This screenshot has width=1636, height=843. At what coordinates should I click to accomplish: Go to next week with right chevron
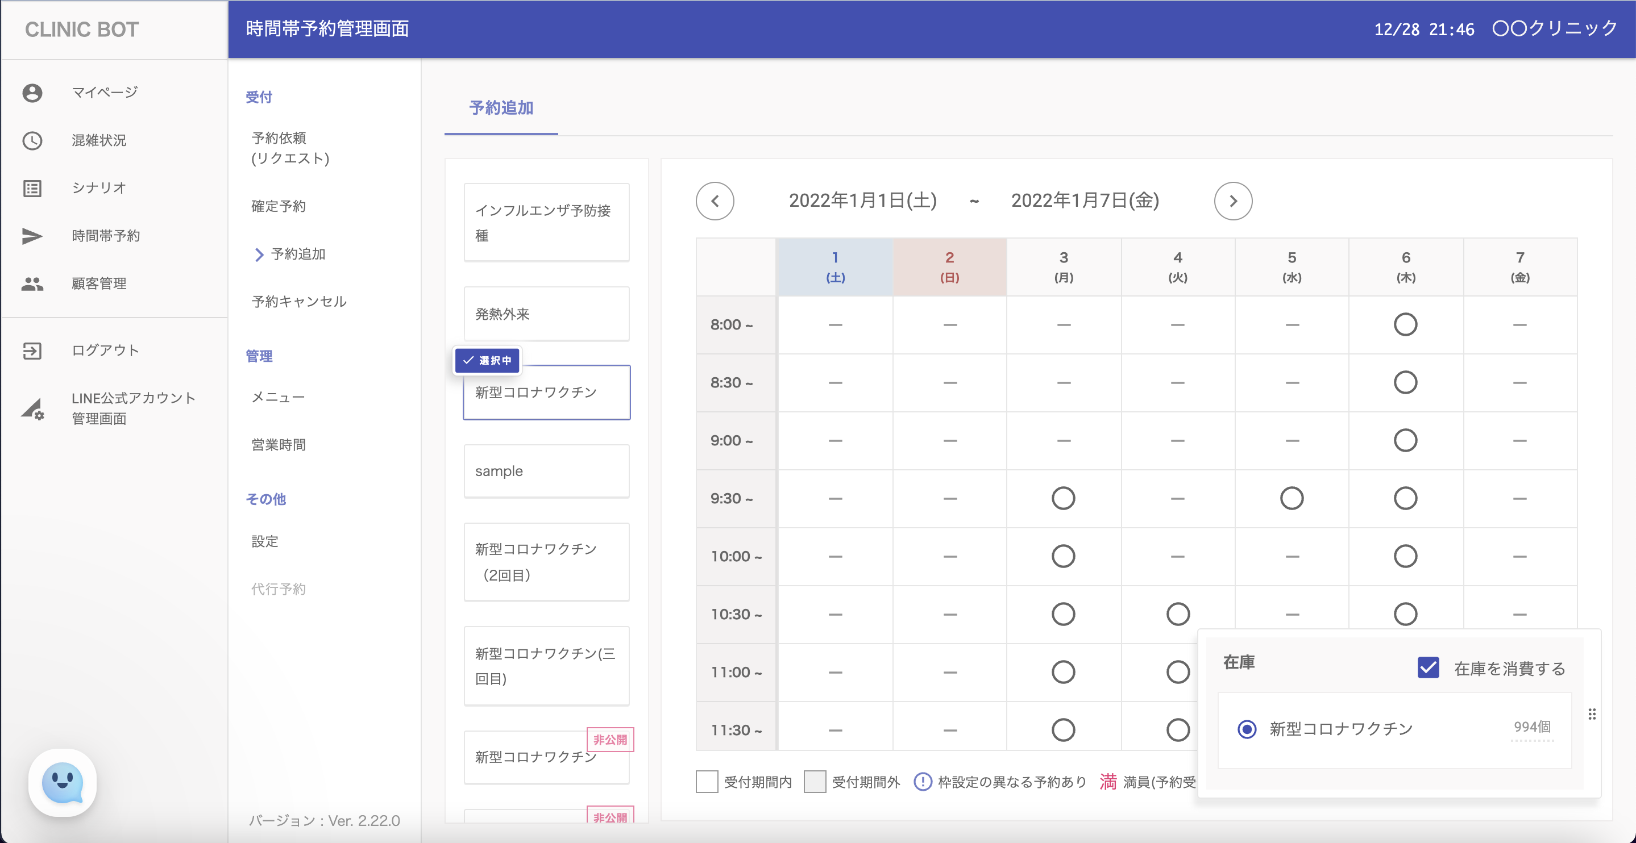pyautogui.click(x=1233, y=201)
